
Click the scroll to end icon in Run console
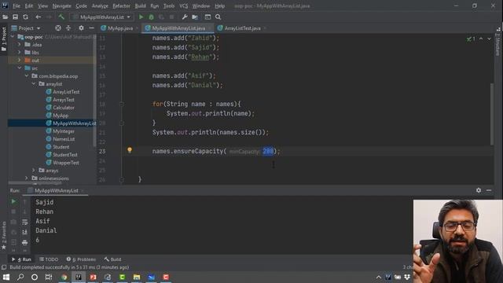click(x=24, y=233)
